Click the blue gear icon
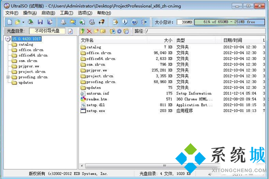269x179 pixels. point(119,31)
